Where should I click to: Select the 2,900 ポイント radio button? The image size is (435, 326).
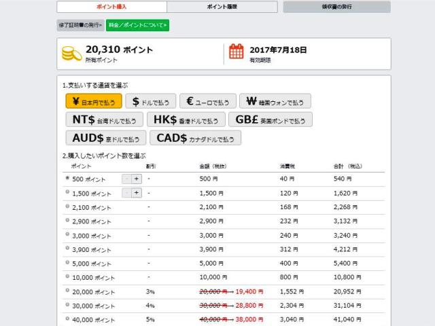tap(67, 220)
